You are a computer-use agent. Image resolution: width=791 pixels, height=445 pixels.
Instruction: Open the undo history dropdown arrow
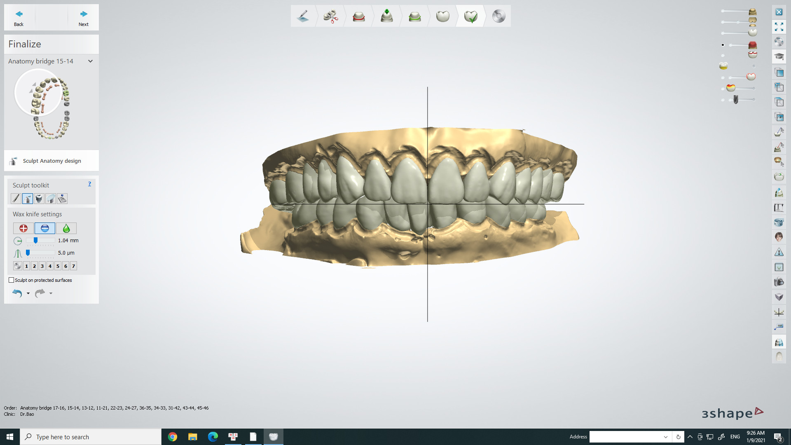click(28, 293)
